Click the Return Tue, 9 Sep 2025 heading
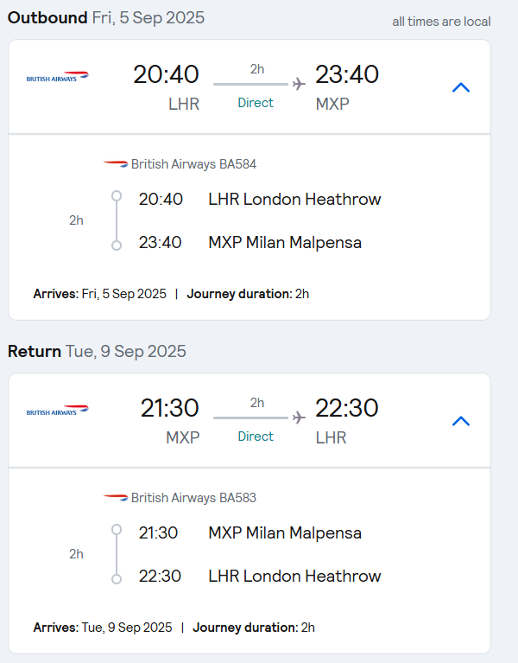The image size is (518, 663). (x=97, y=351)
